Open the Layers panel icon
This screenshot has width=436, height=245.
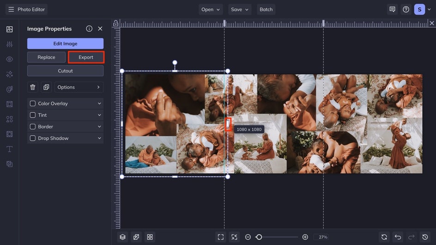(122, 237)
